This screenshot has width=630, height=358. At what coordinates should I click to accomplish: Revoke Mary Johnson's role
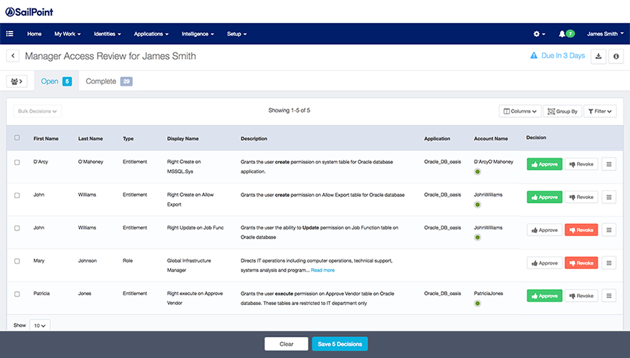(581, 263)
